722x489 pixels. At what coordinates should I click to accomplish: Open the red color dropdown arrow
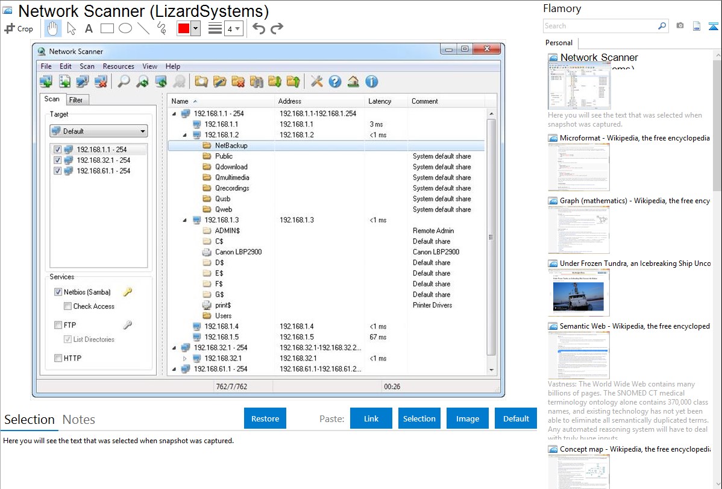[195, 28]
